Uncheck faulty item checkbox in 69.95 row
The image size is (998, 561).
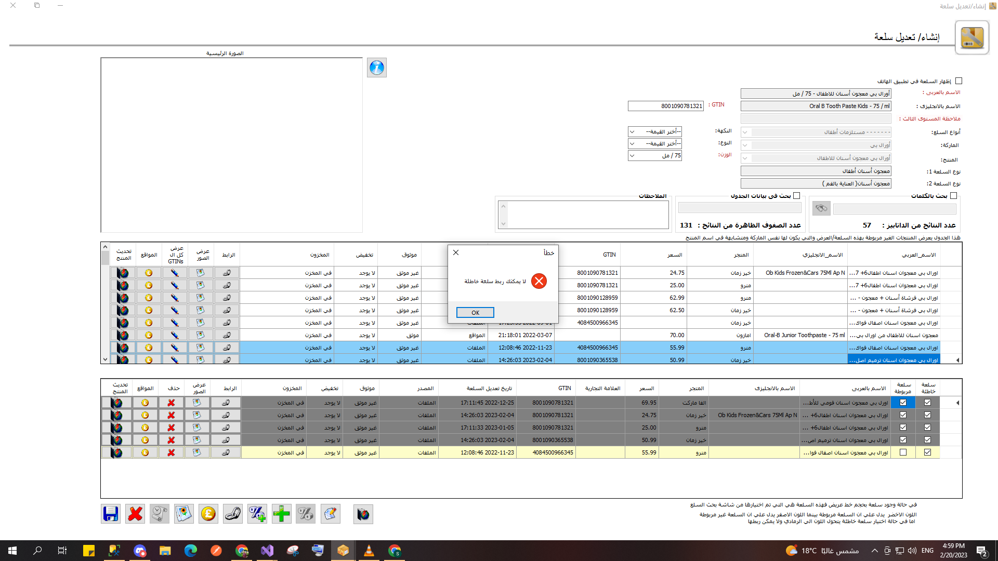tap(927, 403)
